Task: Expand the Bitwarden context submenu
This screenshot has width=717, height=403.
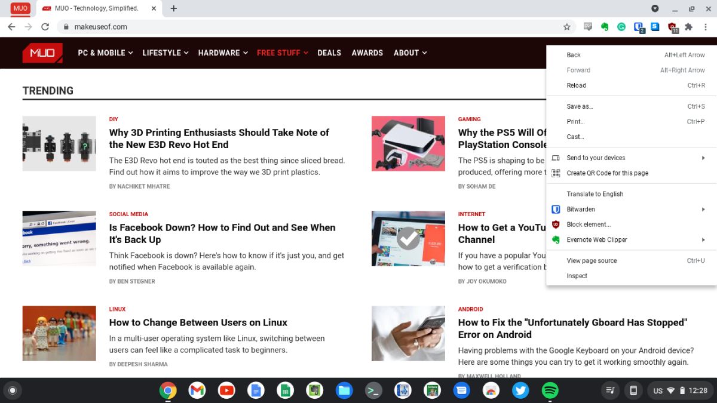Action: [x=632, y=210]
